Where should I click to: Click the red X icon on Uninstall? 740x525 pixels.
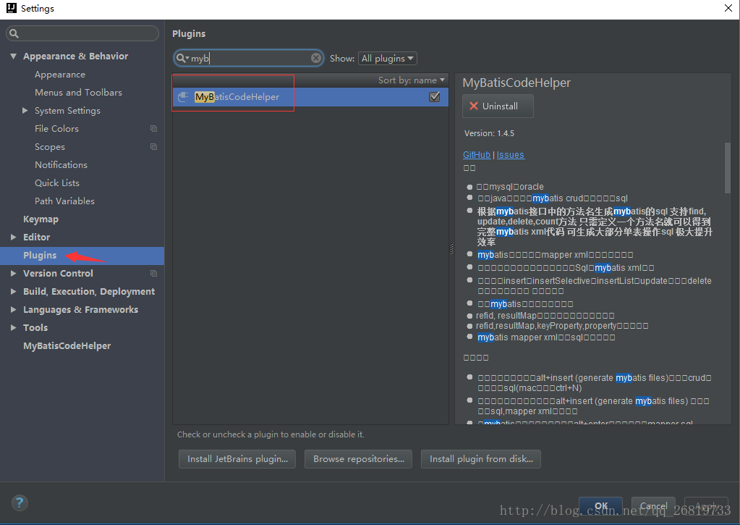coord(473,106)
